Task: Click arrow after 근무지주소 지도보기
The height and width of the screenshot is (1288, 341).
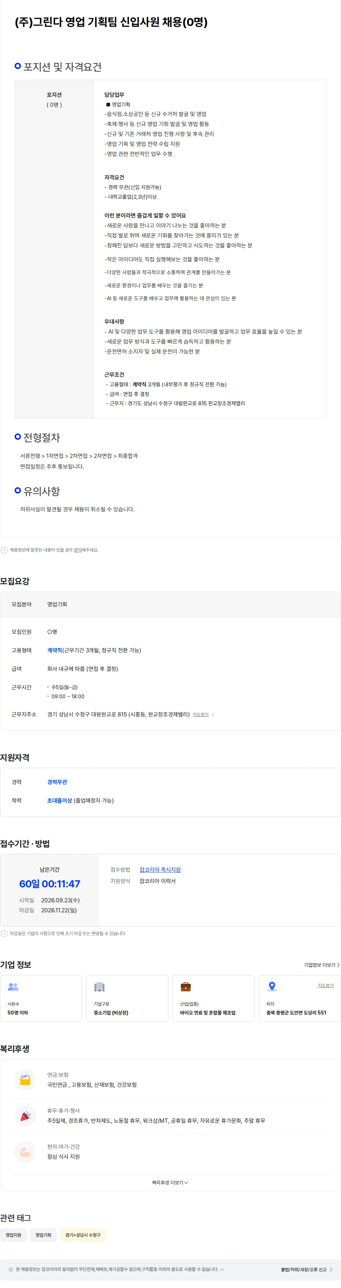Action: coord(213,714)
